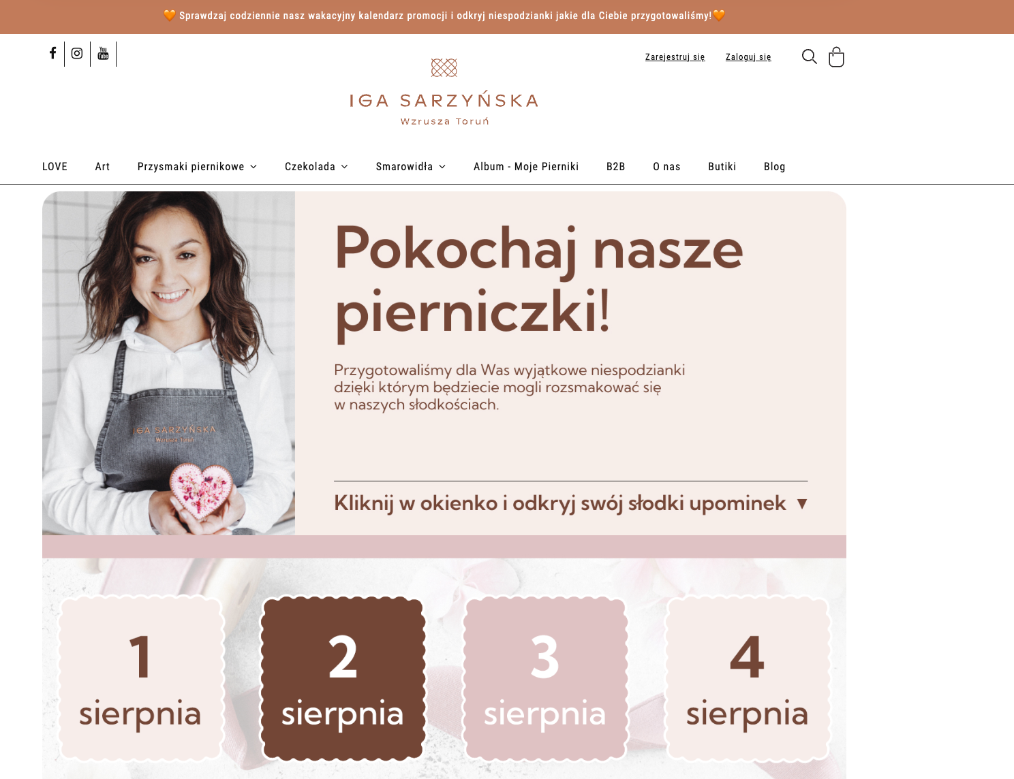Image resolution: width=1014 pixels, height=779 pixels.
Task: Open the 1 sierpnia calendar tile
Action: coord(141,678)
